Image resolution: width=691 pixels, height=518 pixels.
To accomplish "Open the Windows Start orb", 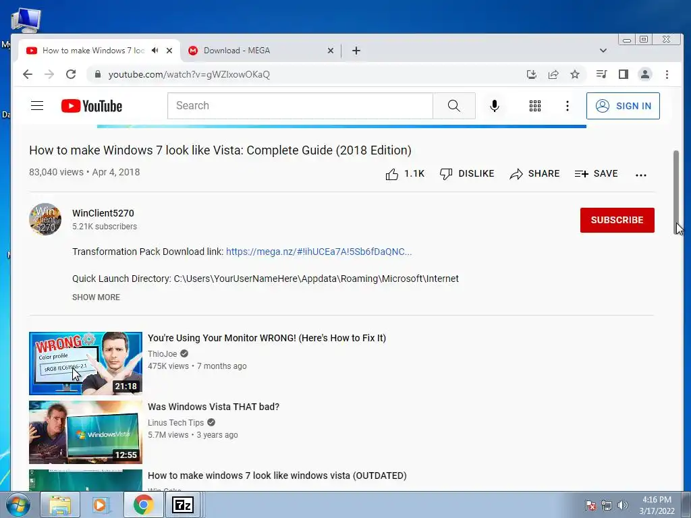I will 18,505.
